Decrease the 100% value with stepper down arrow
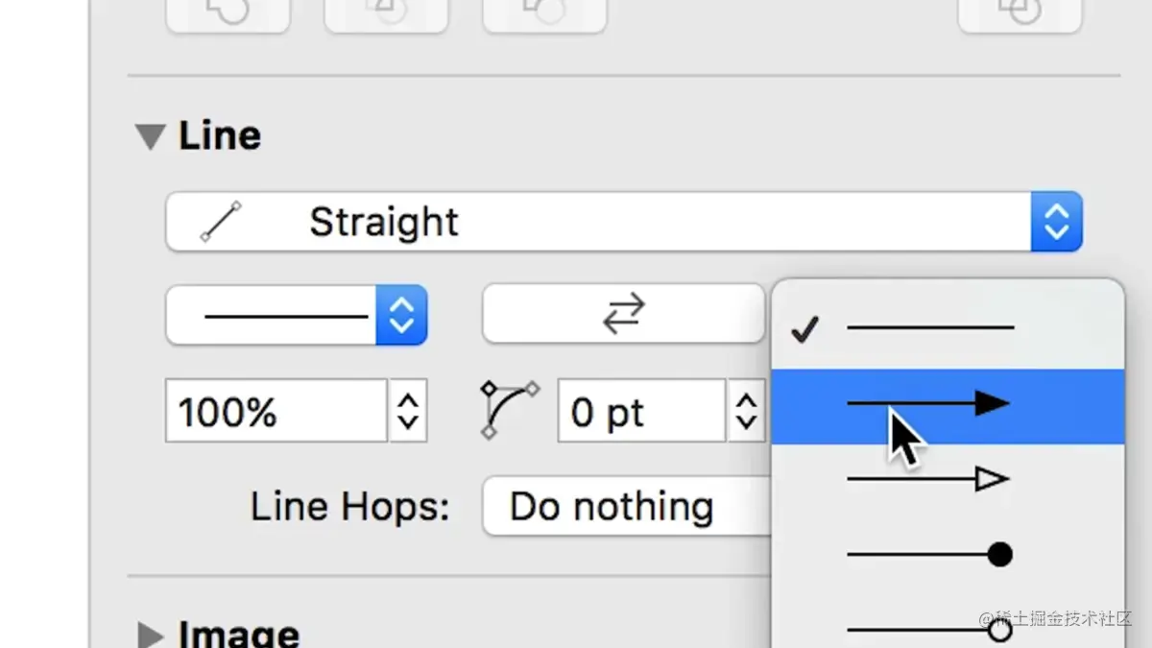Viewport: 1152px width, 648px height. (x=408, y=424)
